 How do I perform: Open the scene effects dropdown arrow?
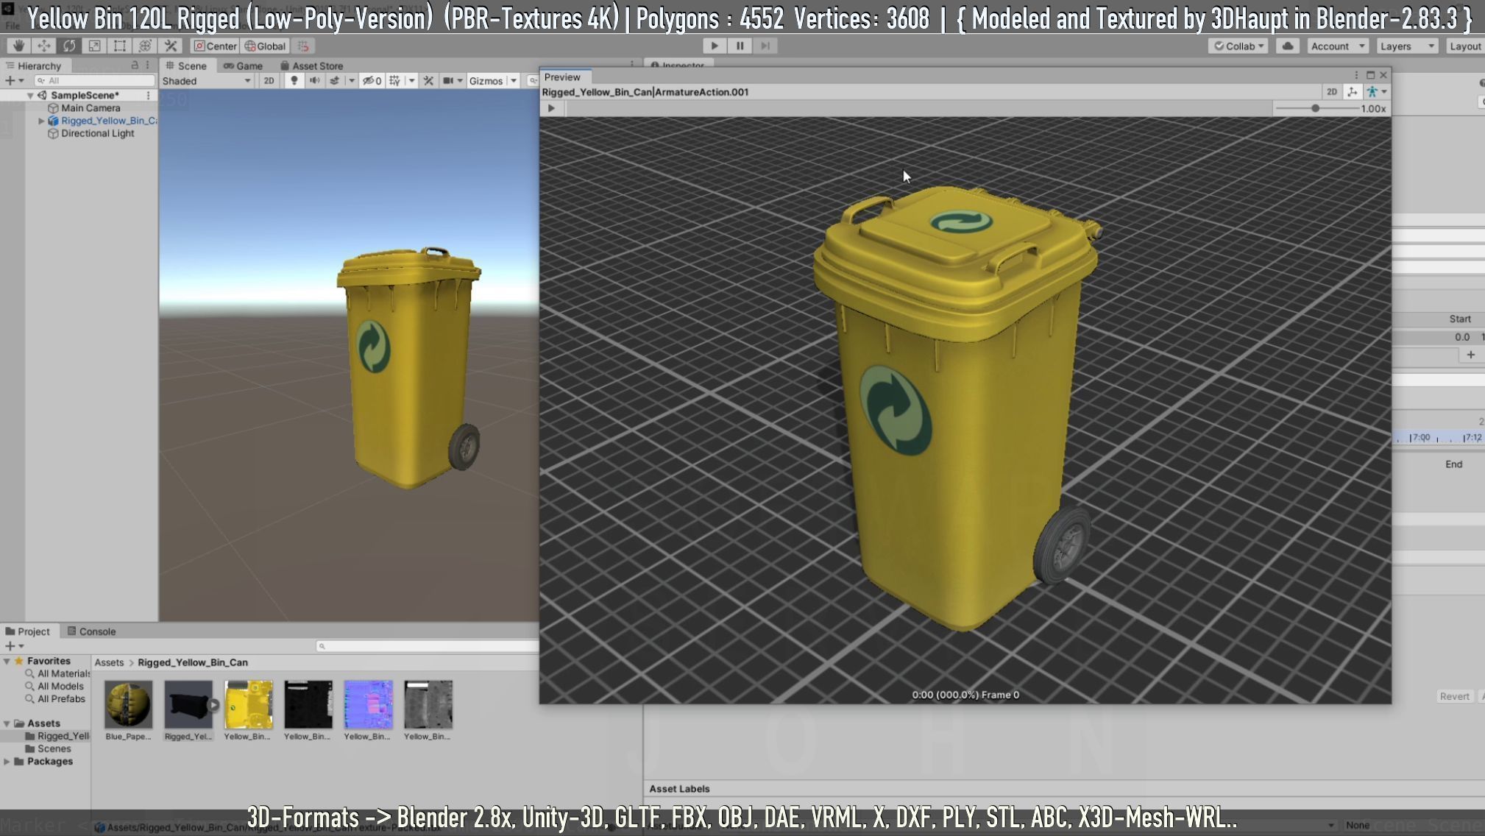coord(352,81)
